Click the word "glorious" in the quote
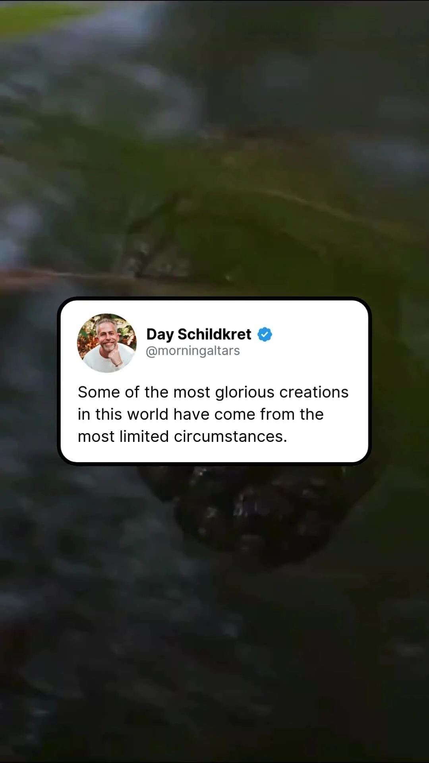Screen dimensions: 429x763 245,393
